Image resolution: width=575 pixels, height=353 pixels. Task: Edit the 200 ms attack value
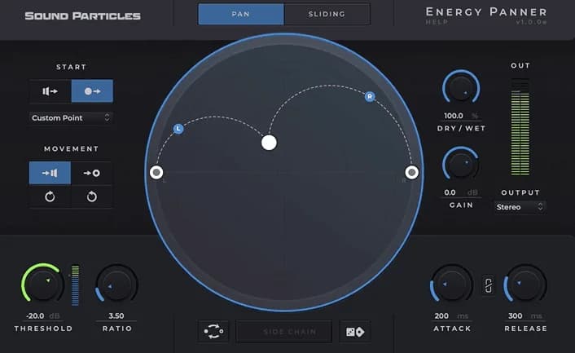click(x=441, y=316)
